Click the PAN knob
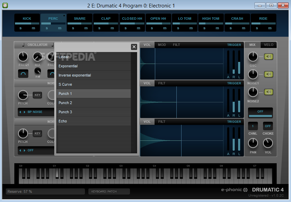The width and height of the screenshot is (291, 202). point(253,143)
